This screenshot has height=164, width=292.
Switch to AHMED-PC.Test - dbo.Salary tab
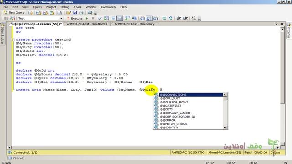135,24
